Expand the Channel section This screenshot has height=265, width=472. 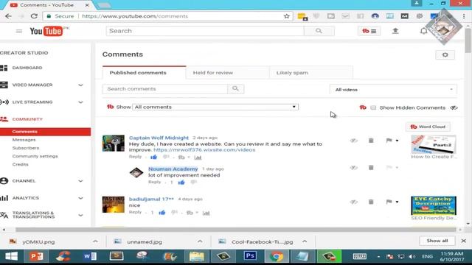[x=80, y=181]
